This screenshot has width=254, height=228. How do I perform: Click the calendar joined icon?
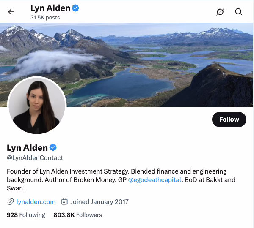coord(64,202)
